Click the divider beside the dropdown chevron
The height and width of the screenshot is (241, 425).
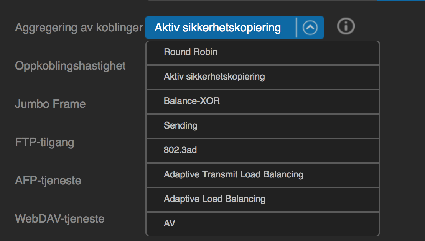(296, 27)
